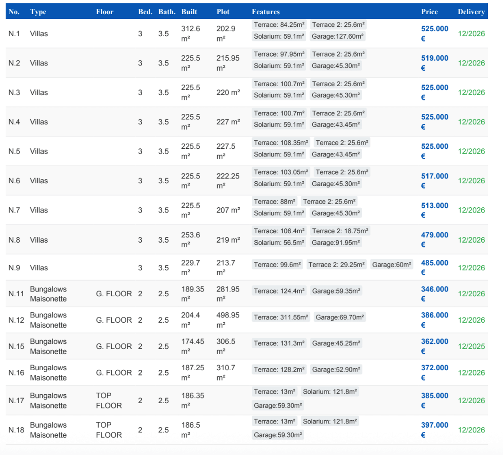The image size is (503, 455).
Task: Open the 519.000 € price link
Action: click(434, 63)
